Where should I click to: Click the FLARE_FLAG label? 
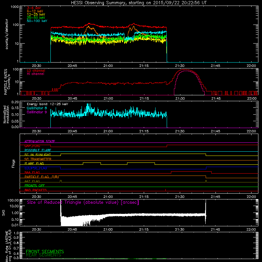click(34, 163)
